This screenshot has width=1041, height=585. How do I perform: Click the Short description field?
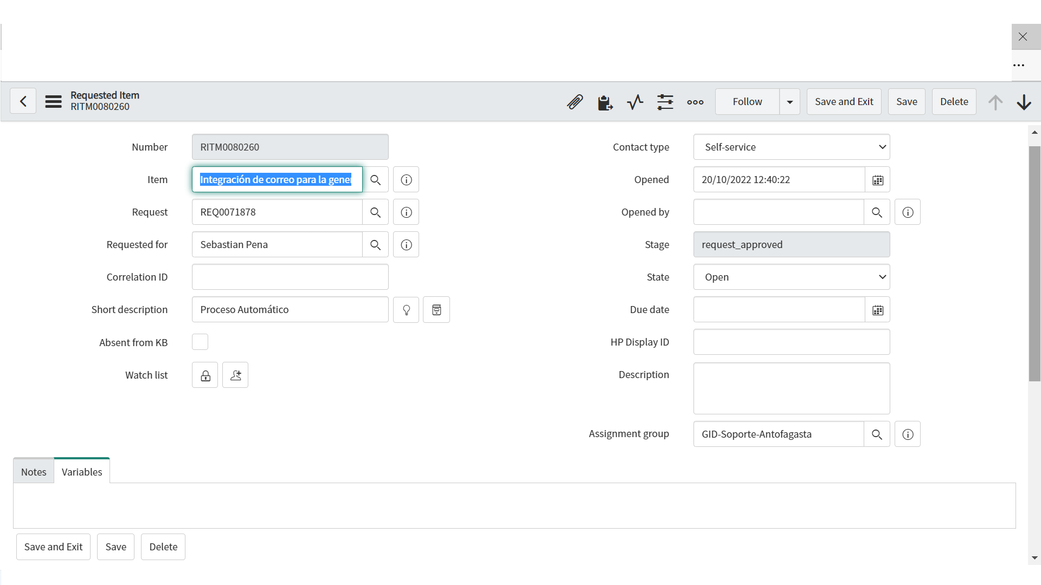click(290, 309)
